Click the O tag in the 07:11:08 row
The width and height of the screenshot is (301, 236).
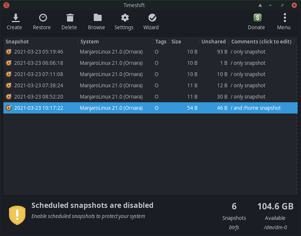click(x=157, y=74)
